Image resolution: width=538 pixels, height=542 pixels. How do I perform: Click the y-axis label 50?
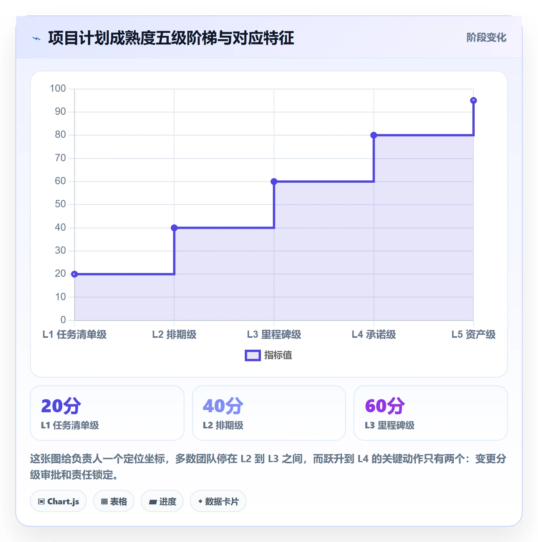coord(60,204)
